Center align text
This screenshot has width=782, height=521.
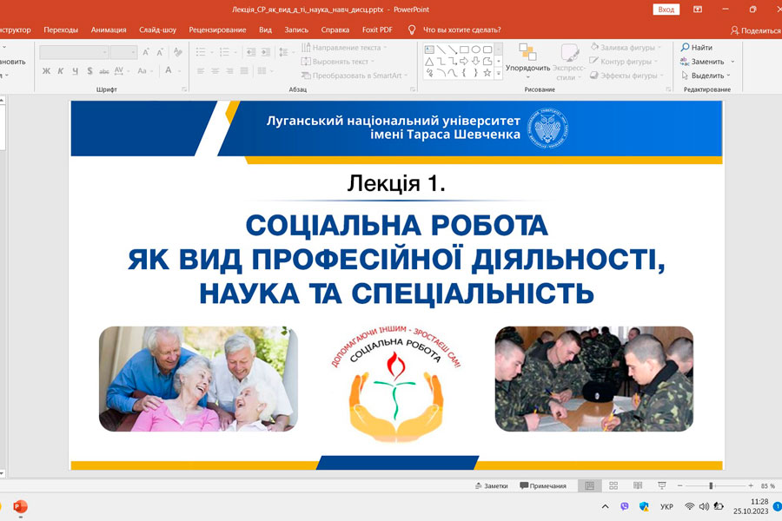[x=215, y=71]
